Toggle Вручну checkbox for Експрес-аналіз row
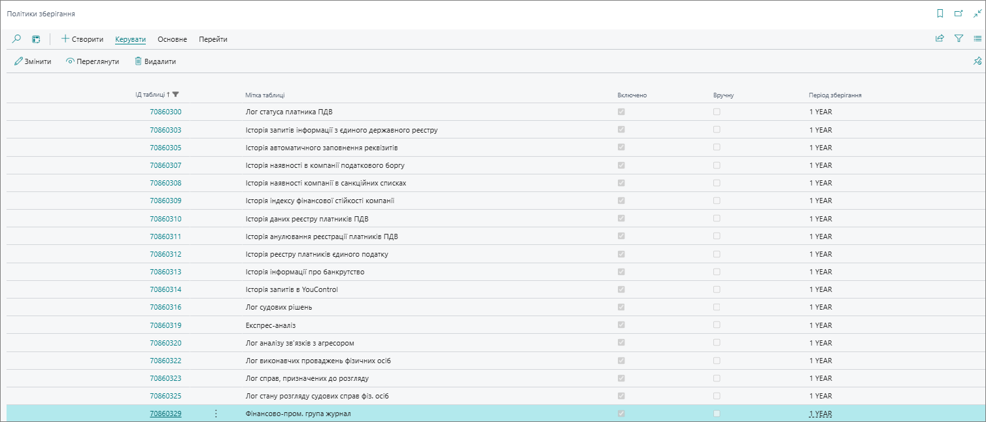The height and width of the screenshot is (422, 986). [x=717, y=325]
